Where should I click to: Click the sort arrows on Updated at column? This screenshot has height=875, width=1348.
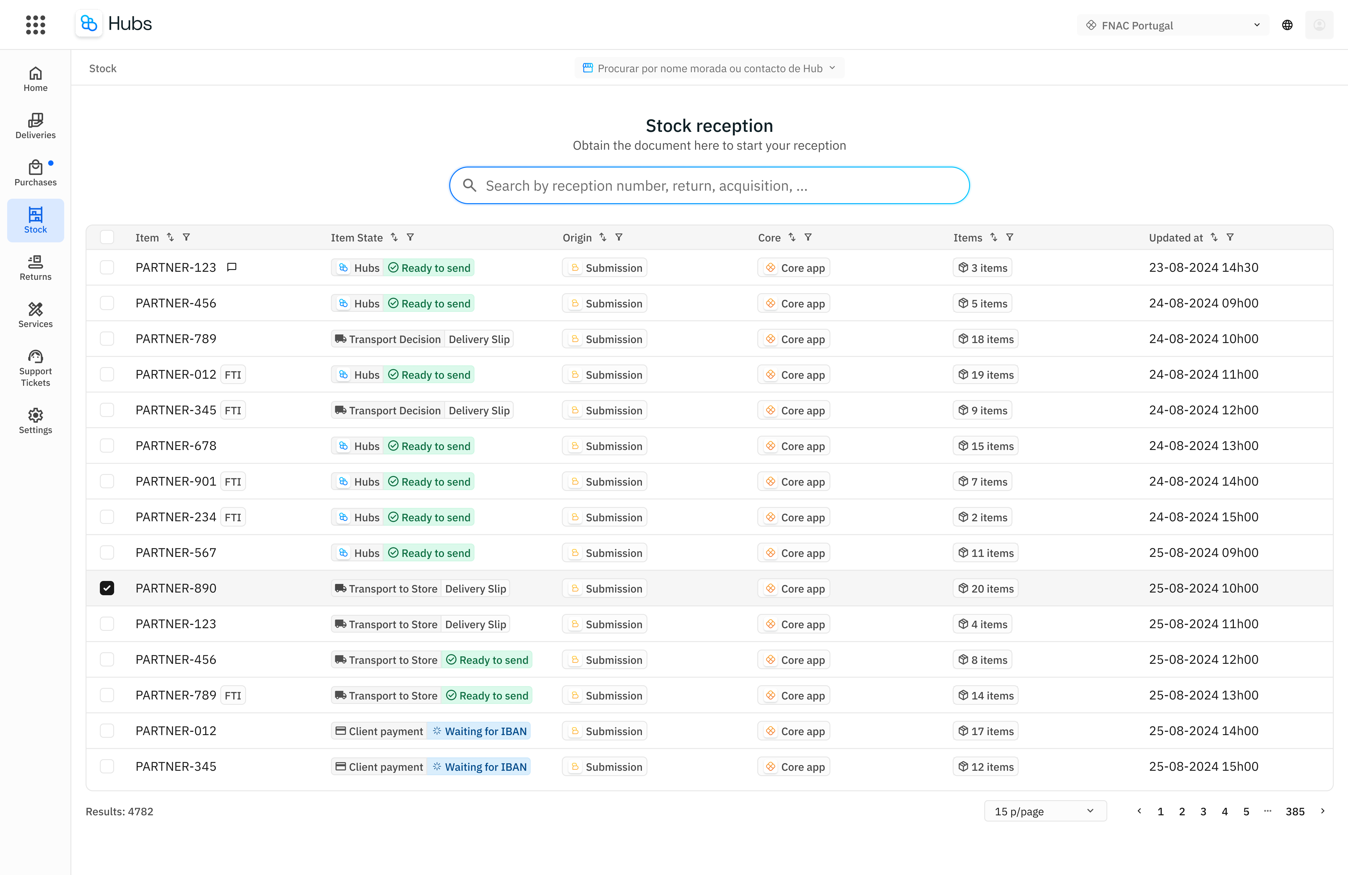coord(1214,237)
